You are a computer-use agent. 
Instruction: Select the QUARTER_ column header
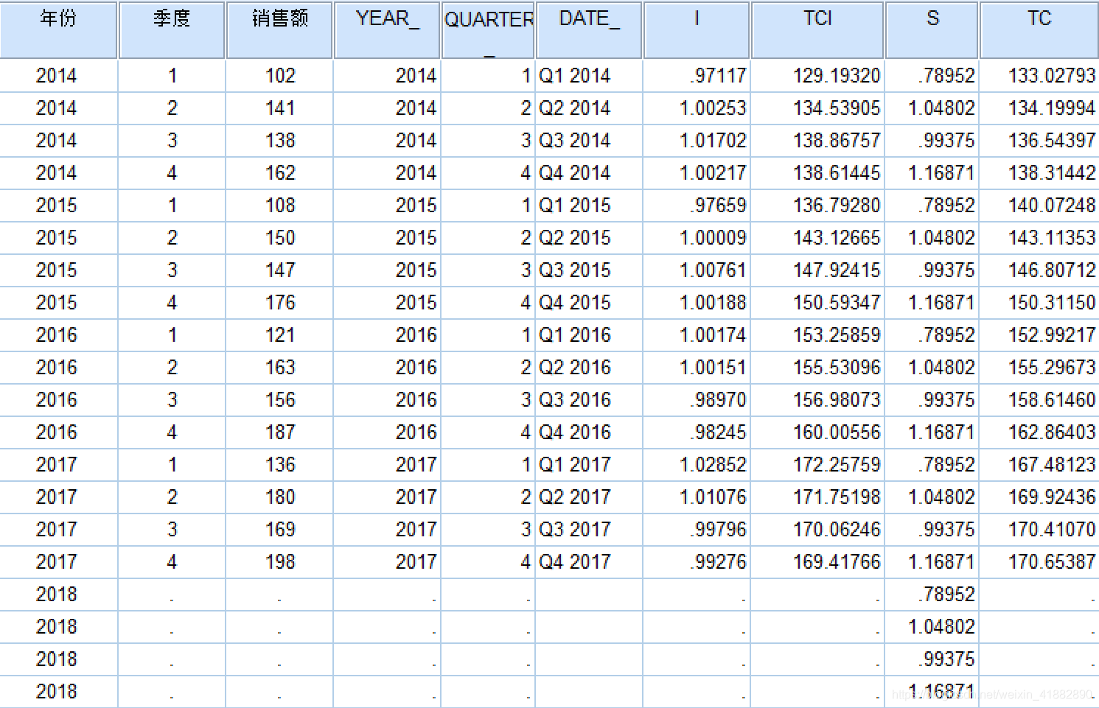point(488,29)
